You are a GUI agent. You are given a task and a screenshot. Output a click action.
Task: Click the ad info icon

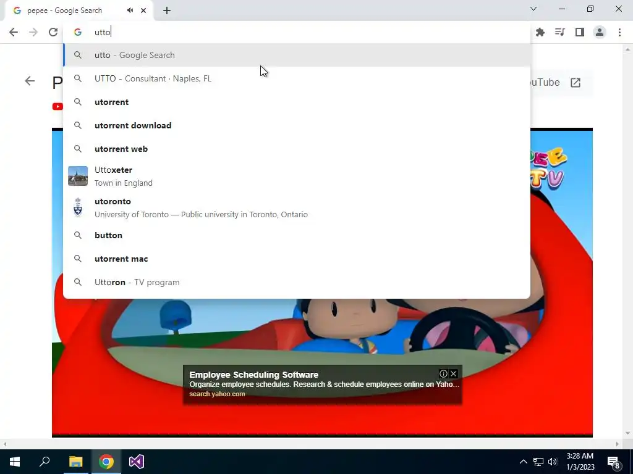[443, 373]
